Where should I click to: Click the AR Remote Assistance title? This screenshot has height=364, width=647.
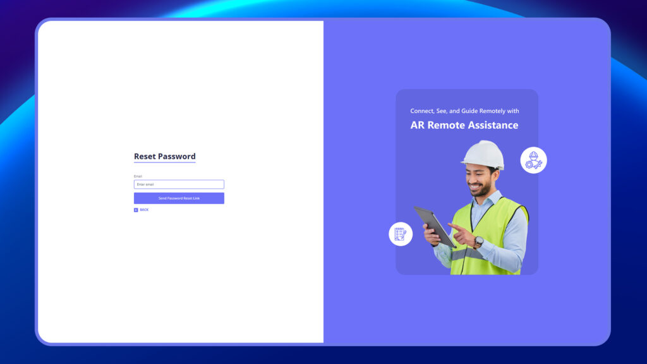click(464, 125)
